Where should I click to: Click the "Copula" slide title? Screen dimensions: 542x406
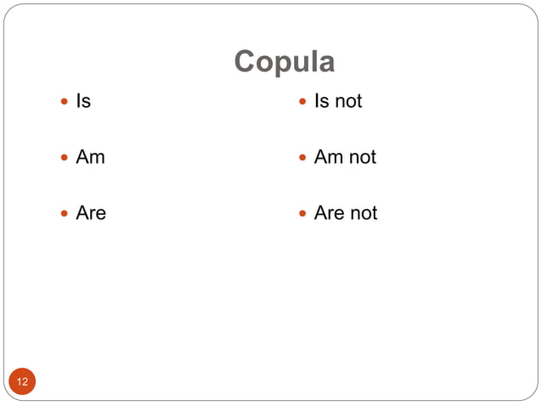284,61
